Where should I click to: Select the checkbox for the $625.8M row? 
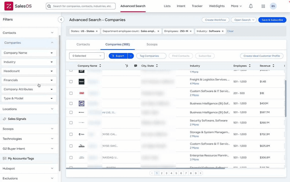(x=71, y=146)
